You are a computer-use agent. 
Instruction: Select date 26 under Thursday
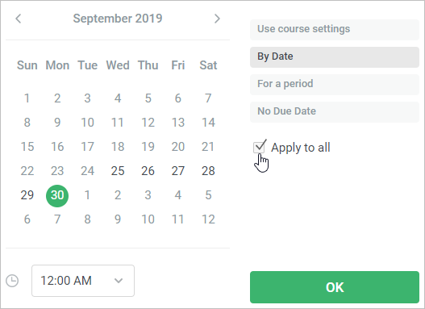coord(148,171)
